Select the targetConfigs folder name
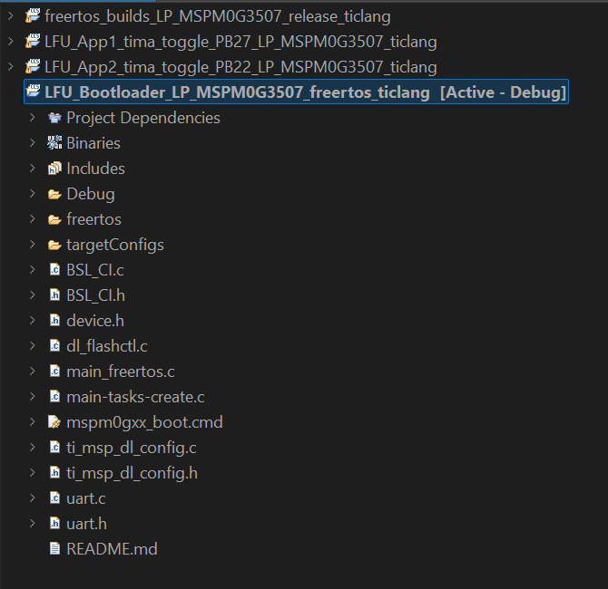This screenshot has height=589, width=608. click(x=115, y=246)
